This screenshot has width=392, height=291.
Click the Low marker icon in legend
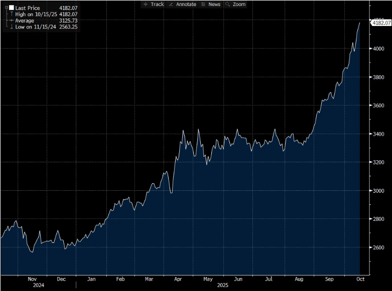point(11,27)
